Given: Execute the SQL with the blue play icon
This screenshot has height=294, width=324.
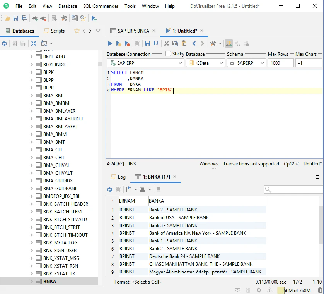Looking at the screenshot, I should [110, 43].
